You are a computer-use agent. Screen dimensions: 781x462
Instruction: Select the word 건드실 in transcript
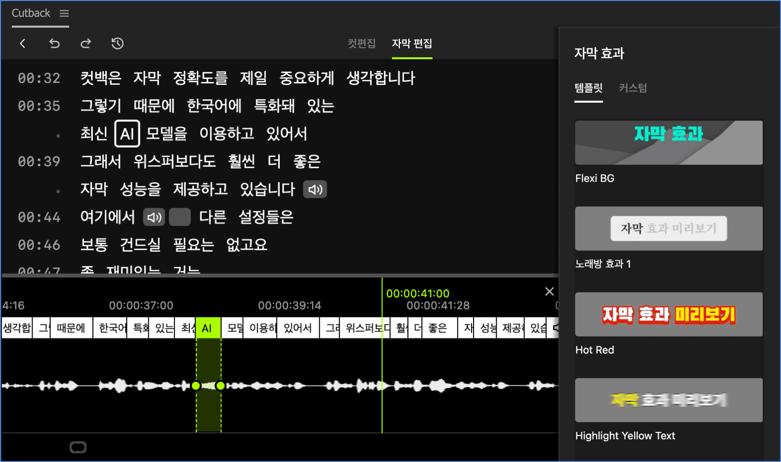pyautogui.click(x=140, y=245)
